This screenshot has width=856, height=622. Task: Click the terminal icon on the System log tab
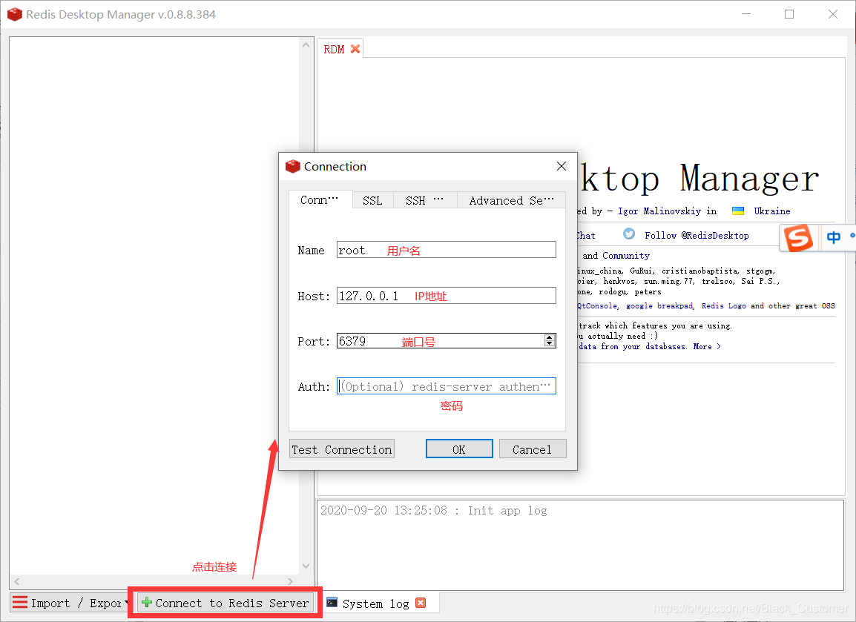coord(332,603)
